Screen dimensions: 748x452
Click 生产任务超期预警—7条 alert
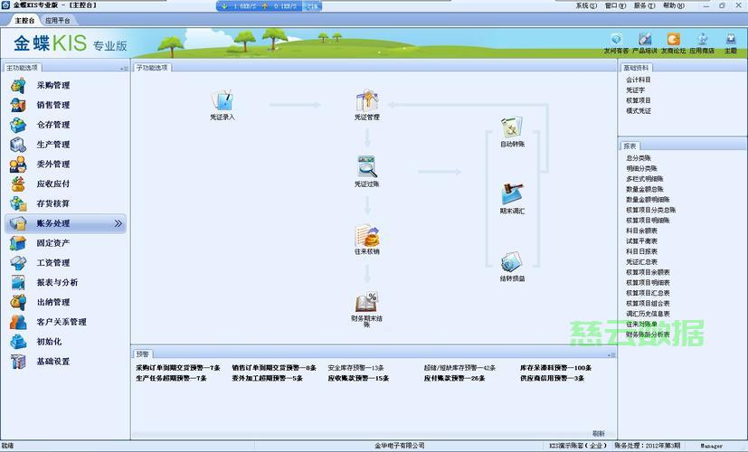tap(171, 378)
